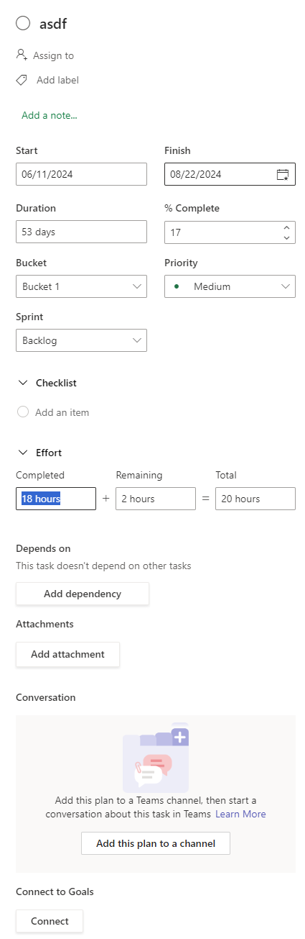Mark task asdf as complete
Viewport: 305px width, 939px height.
pyautogui.click(x=23, y=24)
